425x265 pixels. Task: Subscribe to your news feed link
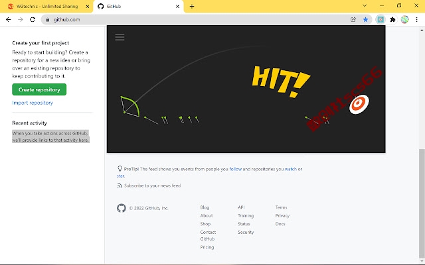point(152,185)
